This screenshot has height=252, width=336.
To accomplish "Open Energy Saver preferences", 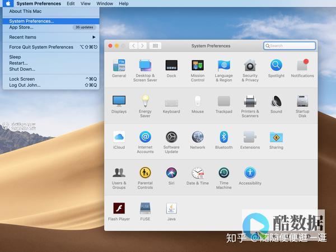I will (x=145, y=106).
